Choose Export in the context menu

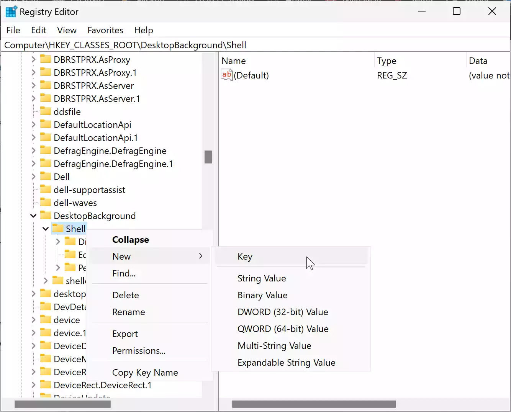[150, 334]
